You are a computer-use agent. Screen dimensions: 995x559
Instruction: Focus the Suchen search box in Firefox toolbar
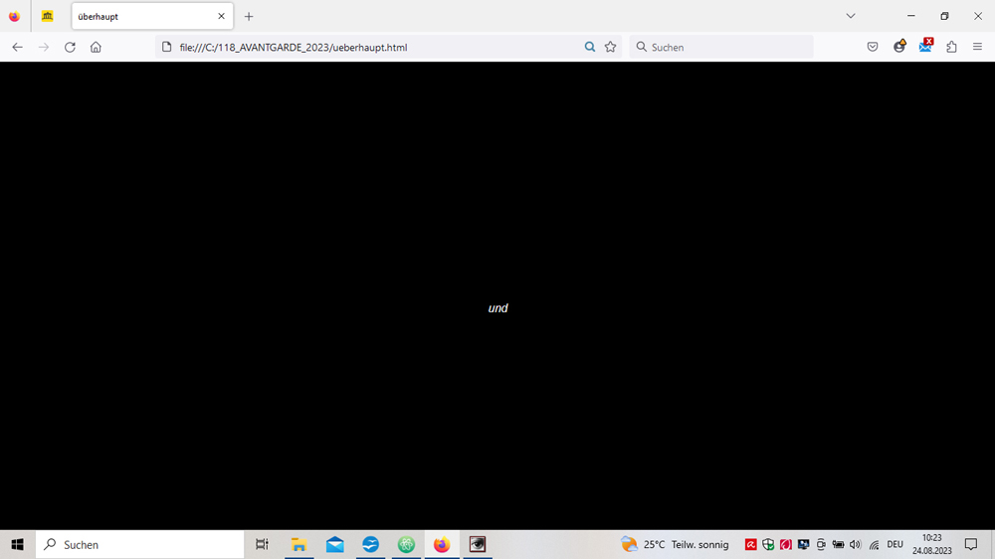[x=720, y=47]
